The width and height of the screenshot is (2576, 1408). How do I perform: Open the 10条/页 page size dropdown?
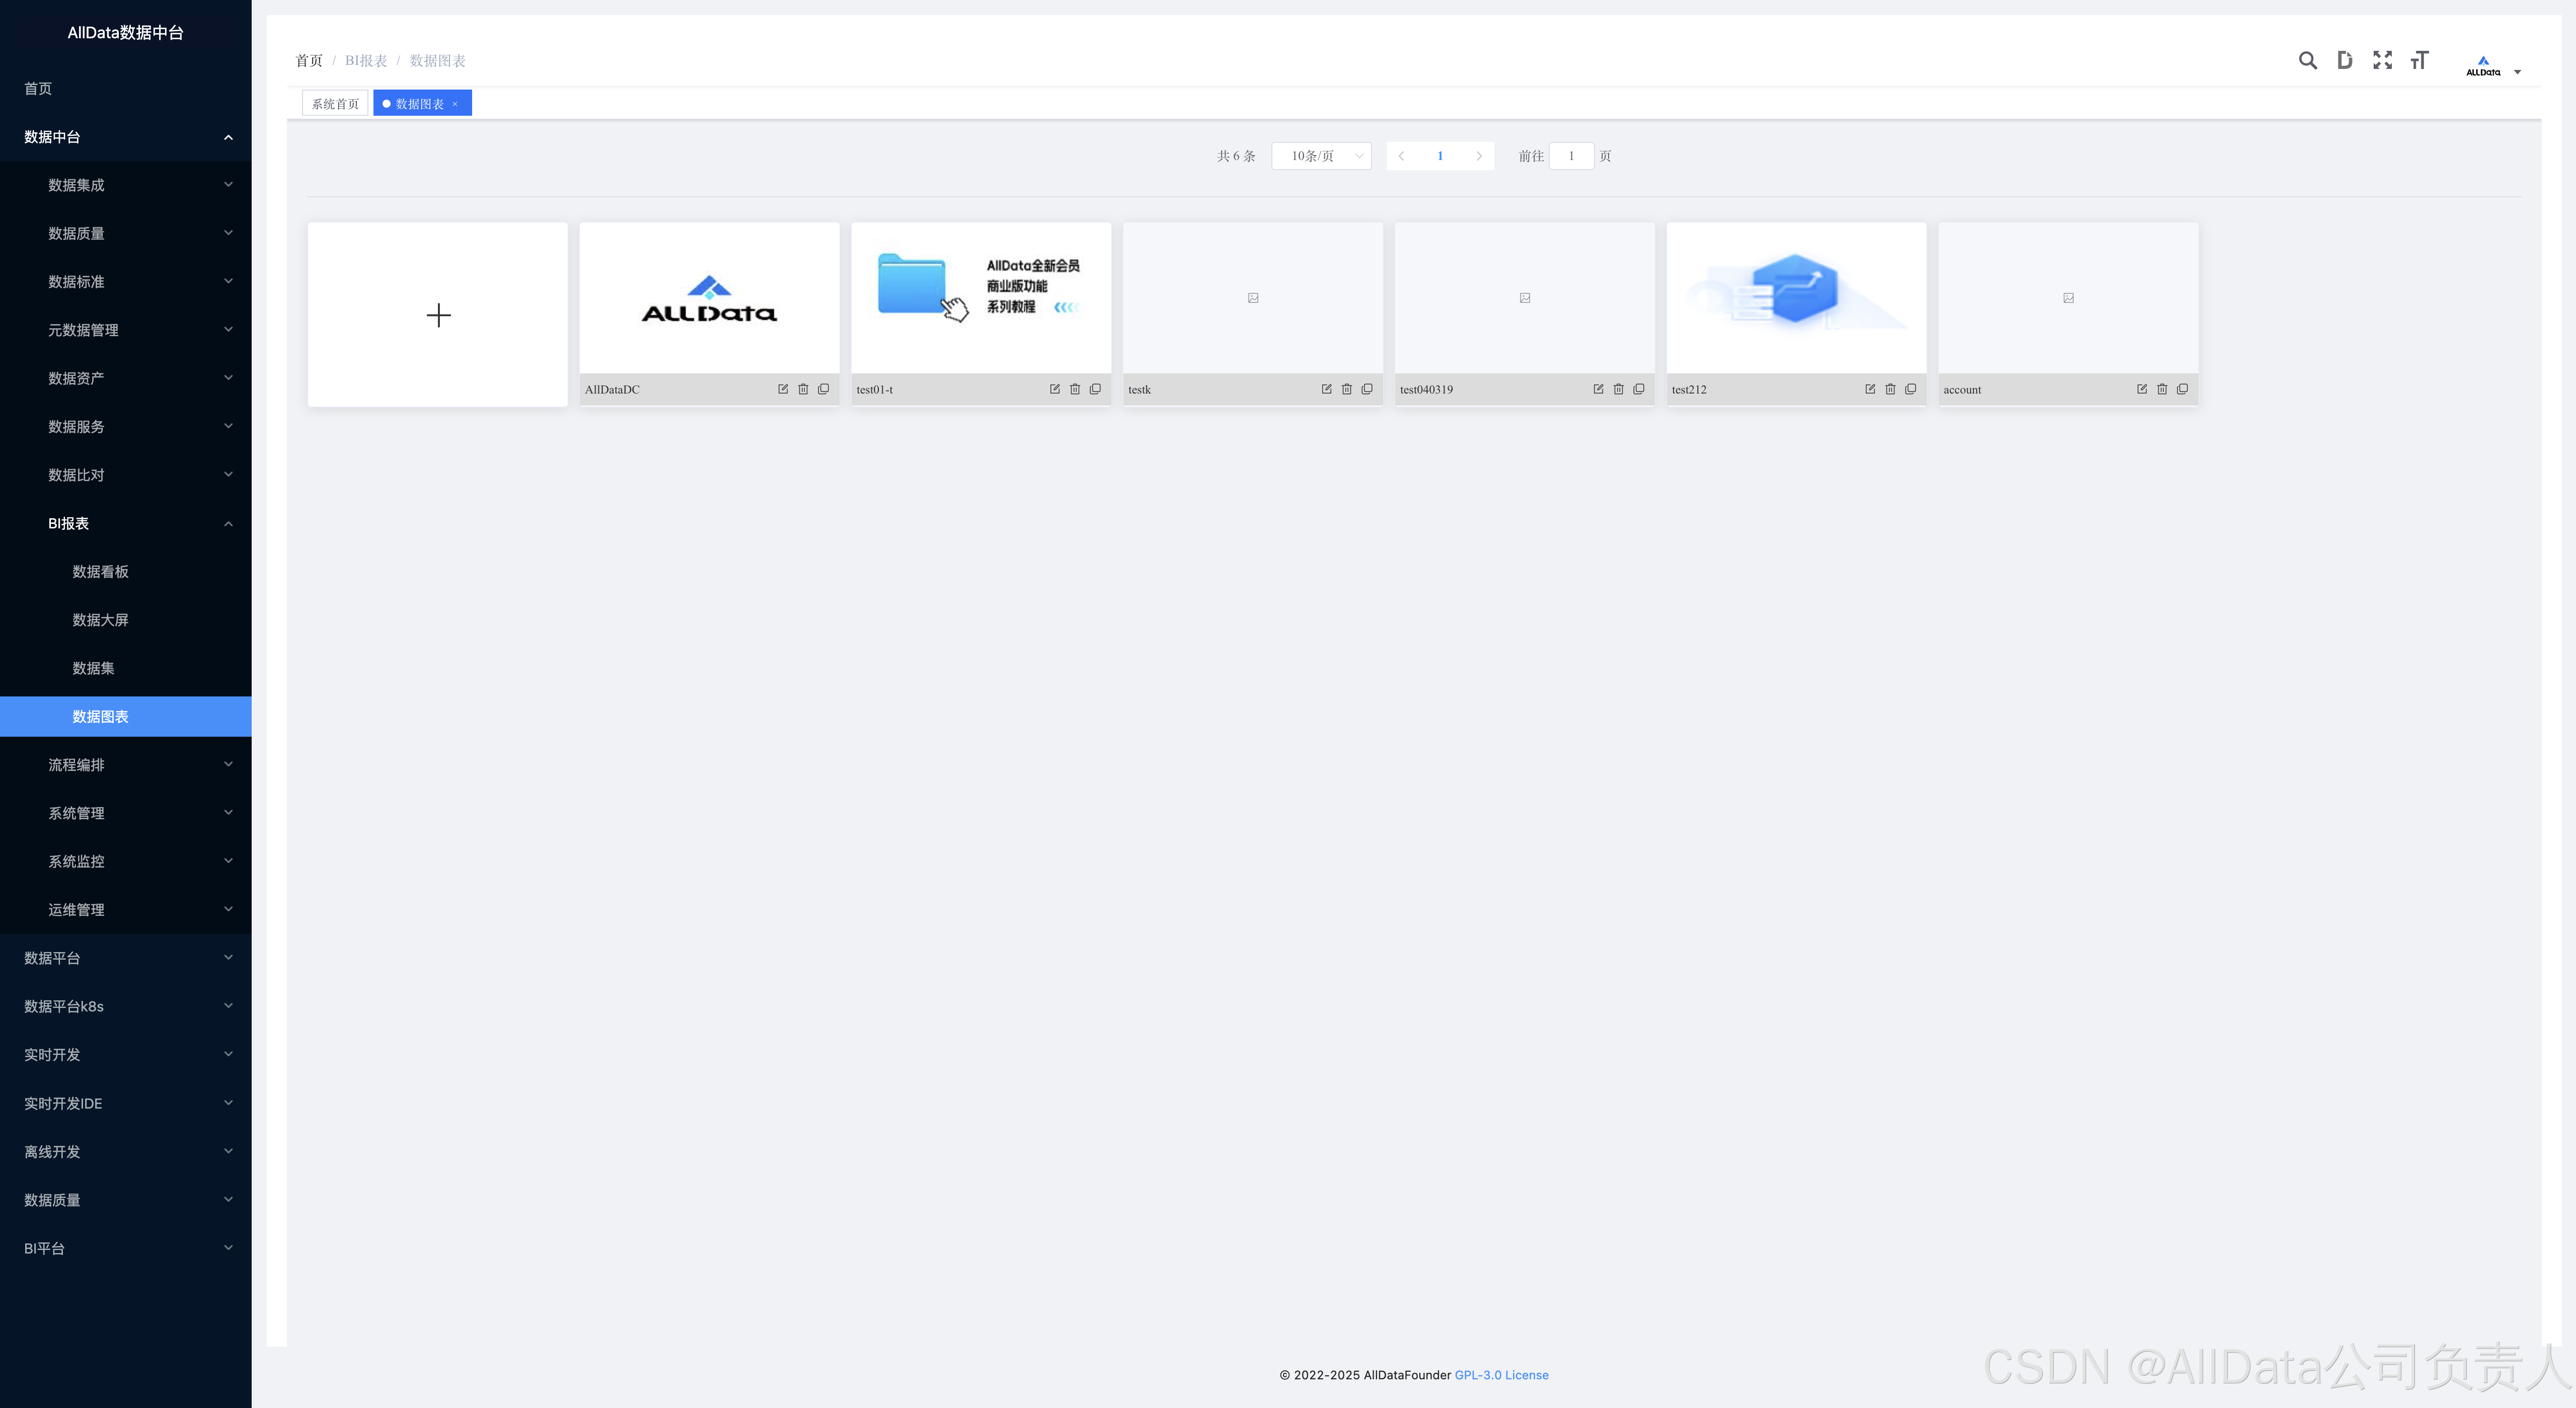click(x=1321, y=156)
